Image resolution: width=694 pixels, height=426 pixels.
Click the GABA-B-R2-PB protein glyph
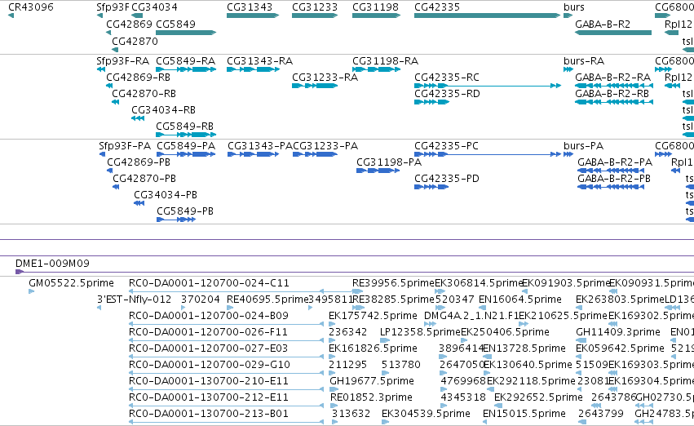[611, 187]
